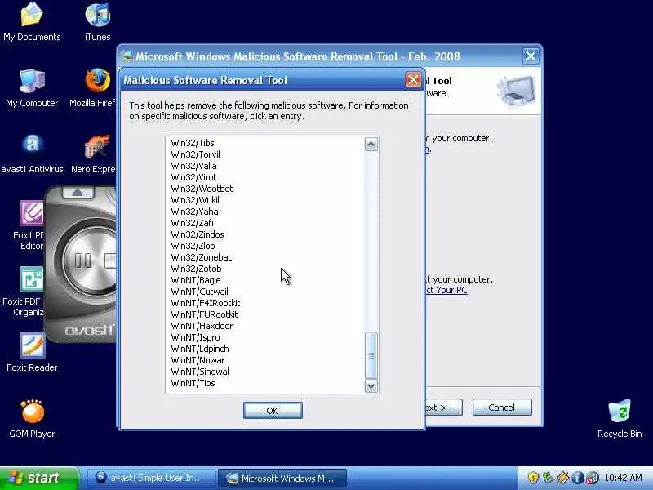Click the yellow shield tray icon
Viewport: 653px width, 490px height.
point(533,478)
